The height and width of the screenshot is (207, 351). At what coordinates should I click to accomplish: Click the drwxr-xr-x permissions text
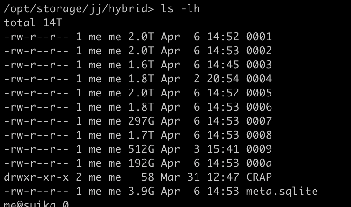coord(36,177)
